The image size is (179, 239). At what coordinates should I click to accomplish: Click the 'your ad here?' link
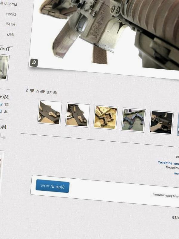tap(168, 163)
